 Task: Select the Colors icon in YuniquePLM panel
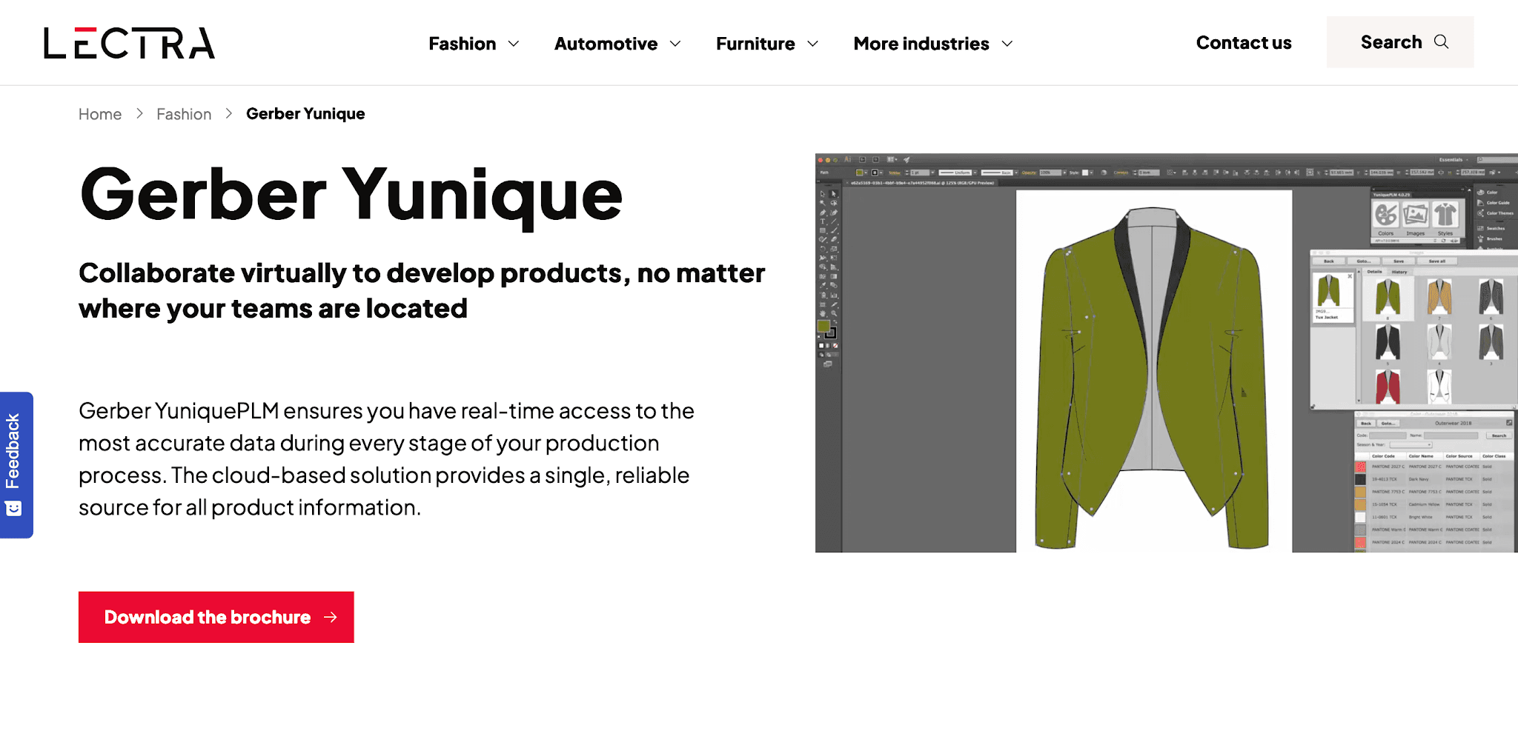pyautogui.click(x=1386, y=216)
